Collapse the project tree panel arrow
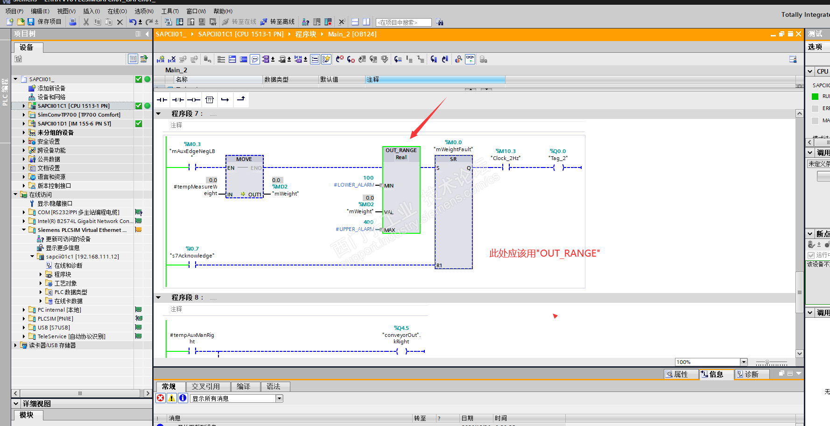830x426 pixels. (147, 34)
